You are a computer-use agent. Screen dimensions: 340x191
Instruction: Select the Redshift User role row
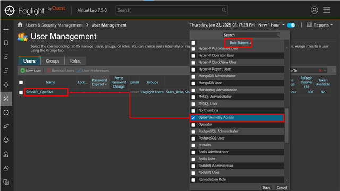[237, 172]
